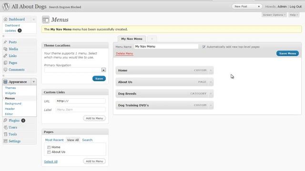Expand the Dog Training DVD's item arrow
Screen dimensions: 305x171
coord(211,105)
